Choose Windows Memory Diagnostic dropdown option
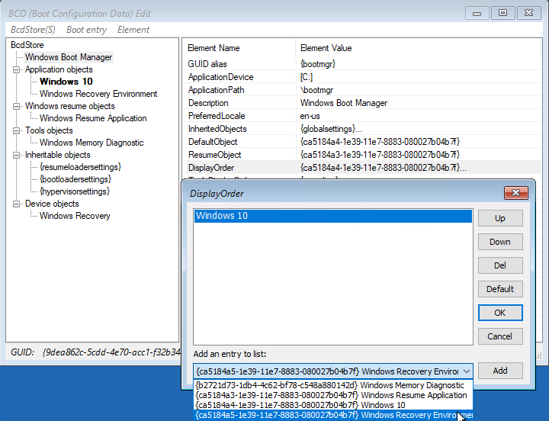This screenshot has height=421, width=549. (333, 385)
